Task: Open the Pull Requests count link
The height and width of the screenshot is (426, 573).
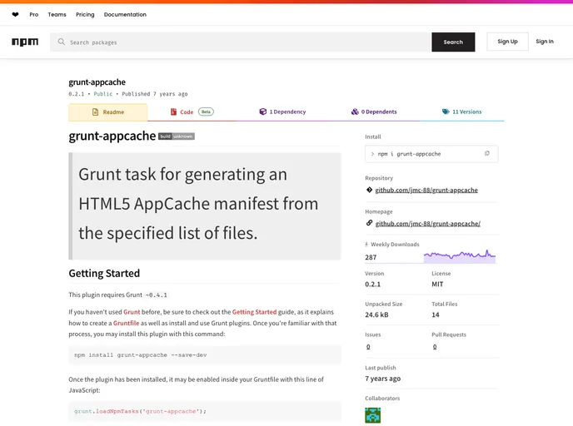Action: [435, 346]
